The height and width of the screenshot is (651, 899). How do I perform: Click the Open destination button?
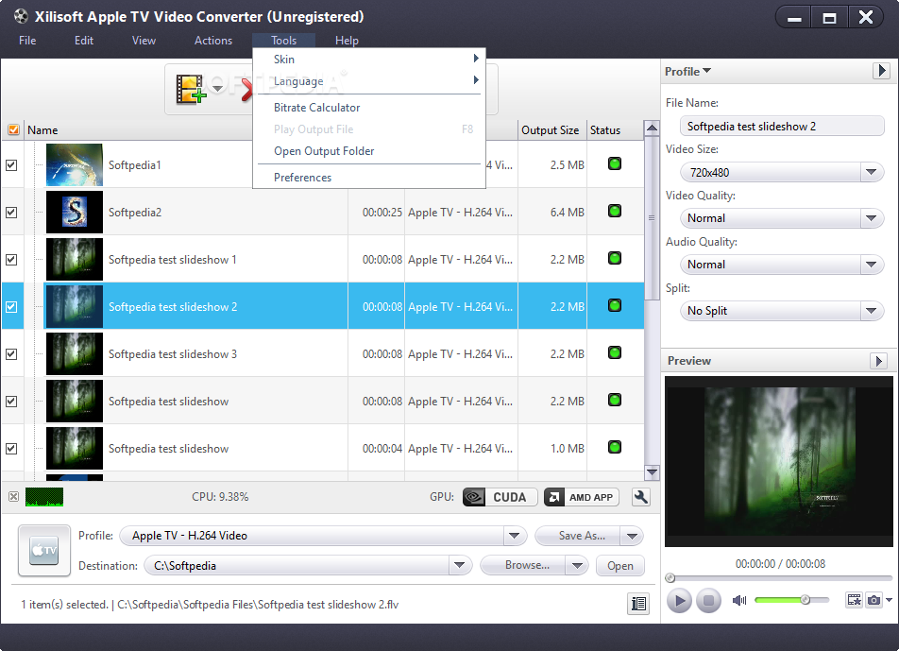620,566
